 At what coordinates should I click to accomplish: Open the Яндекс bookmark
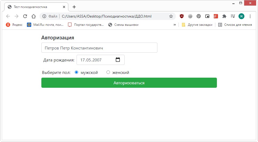[14, 25]
